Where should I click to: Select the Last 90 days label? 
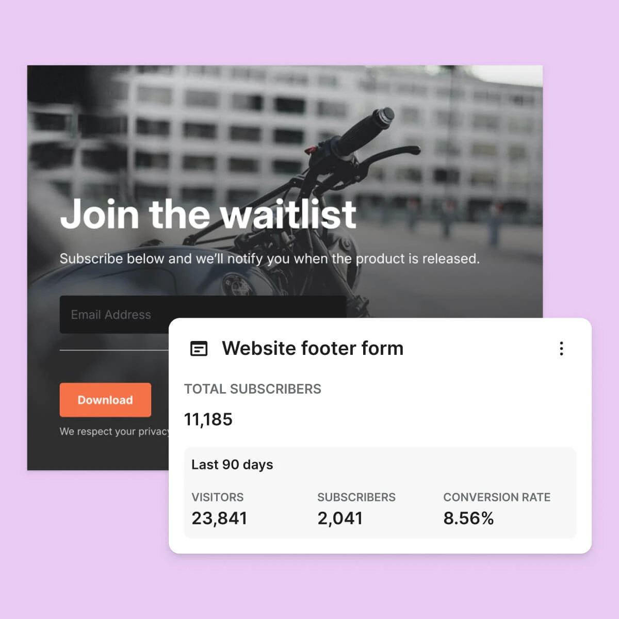(232, 465)
